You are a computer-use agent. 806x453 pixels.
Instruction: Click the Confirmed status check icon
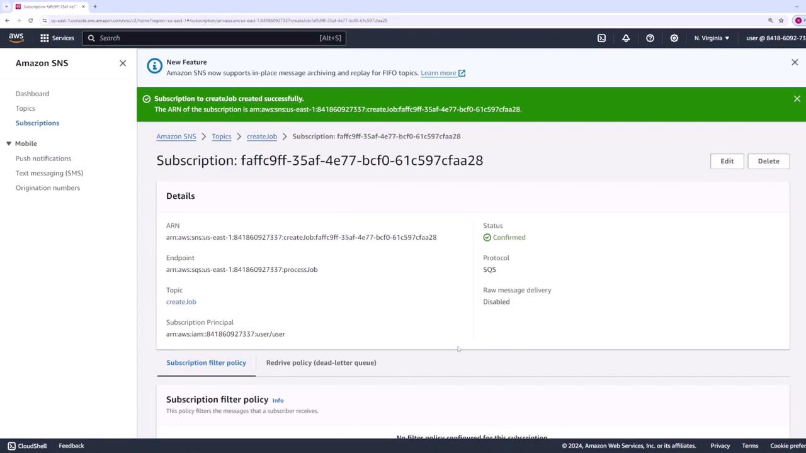pyautogui.click(x=487, y=237)
